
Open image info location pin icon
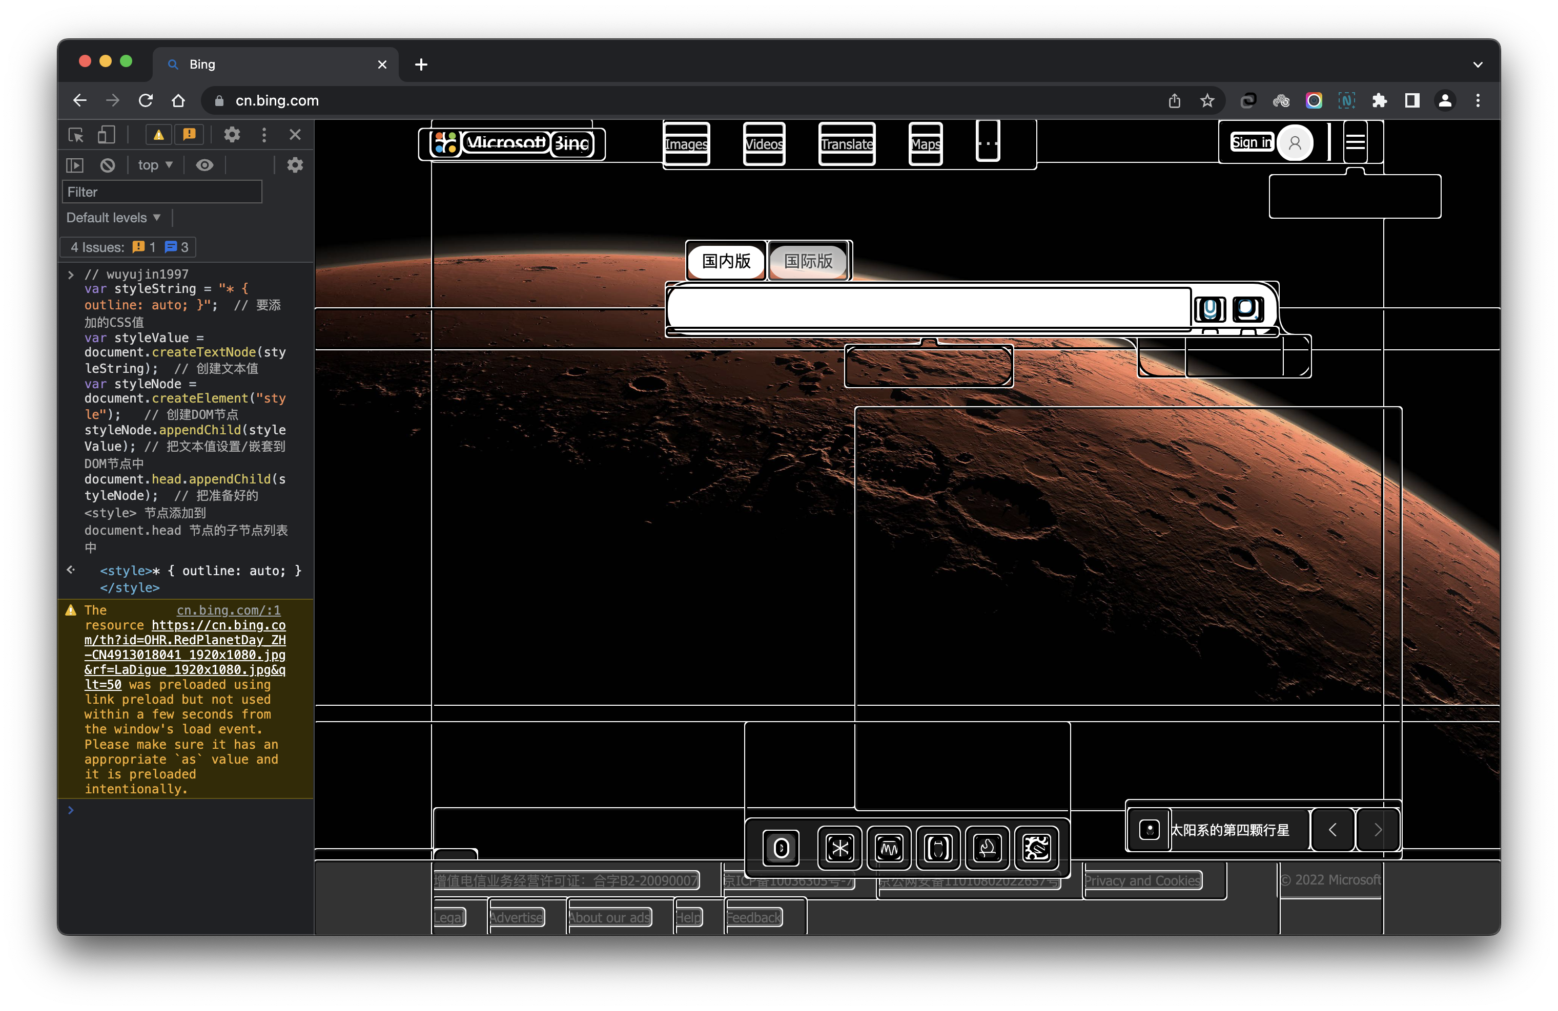[x=1150, y=830]
